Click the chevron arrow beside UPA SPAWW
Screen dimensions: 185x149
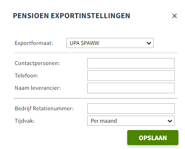(149, 43)
